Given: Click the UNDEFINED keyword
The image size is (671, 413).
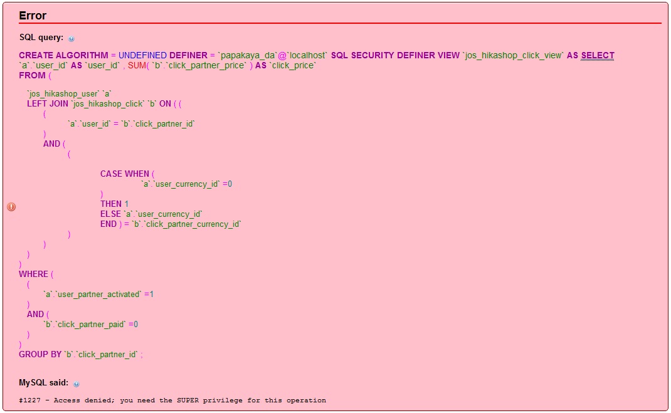Looking at the screenshot, I should [142, 56].
